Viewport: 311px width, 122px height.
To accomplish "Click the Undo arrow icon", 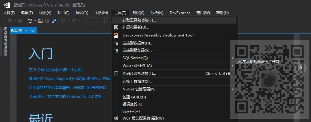I will pyautogui.click(x=63, y=21).
